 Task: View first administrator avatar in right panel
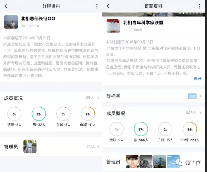132,161
